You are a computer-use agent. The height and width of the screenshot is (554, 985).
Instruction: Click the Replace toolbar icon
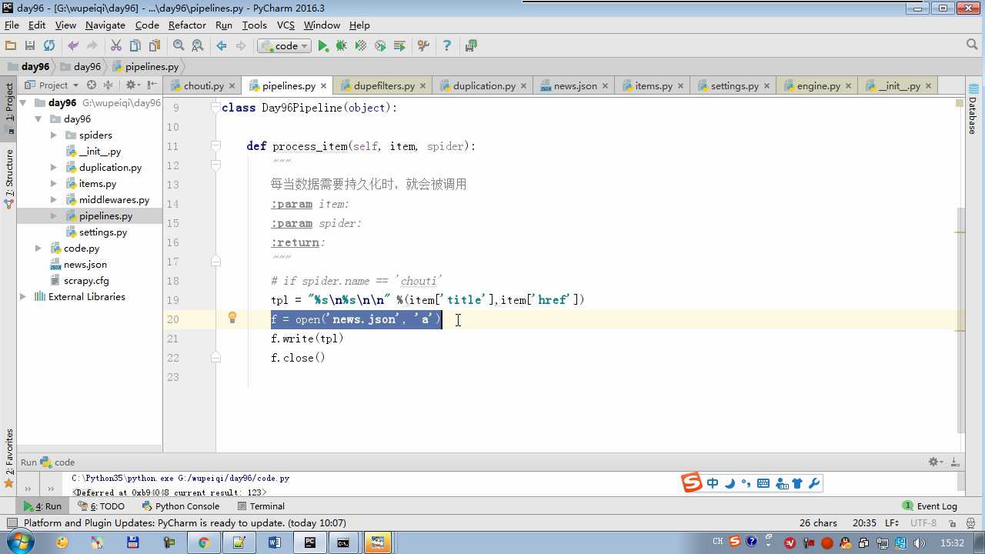point(198,46)
